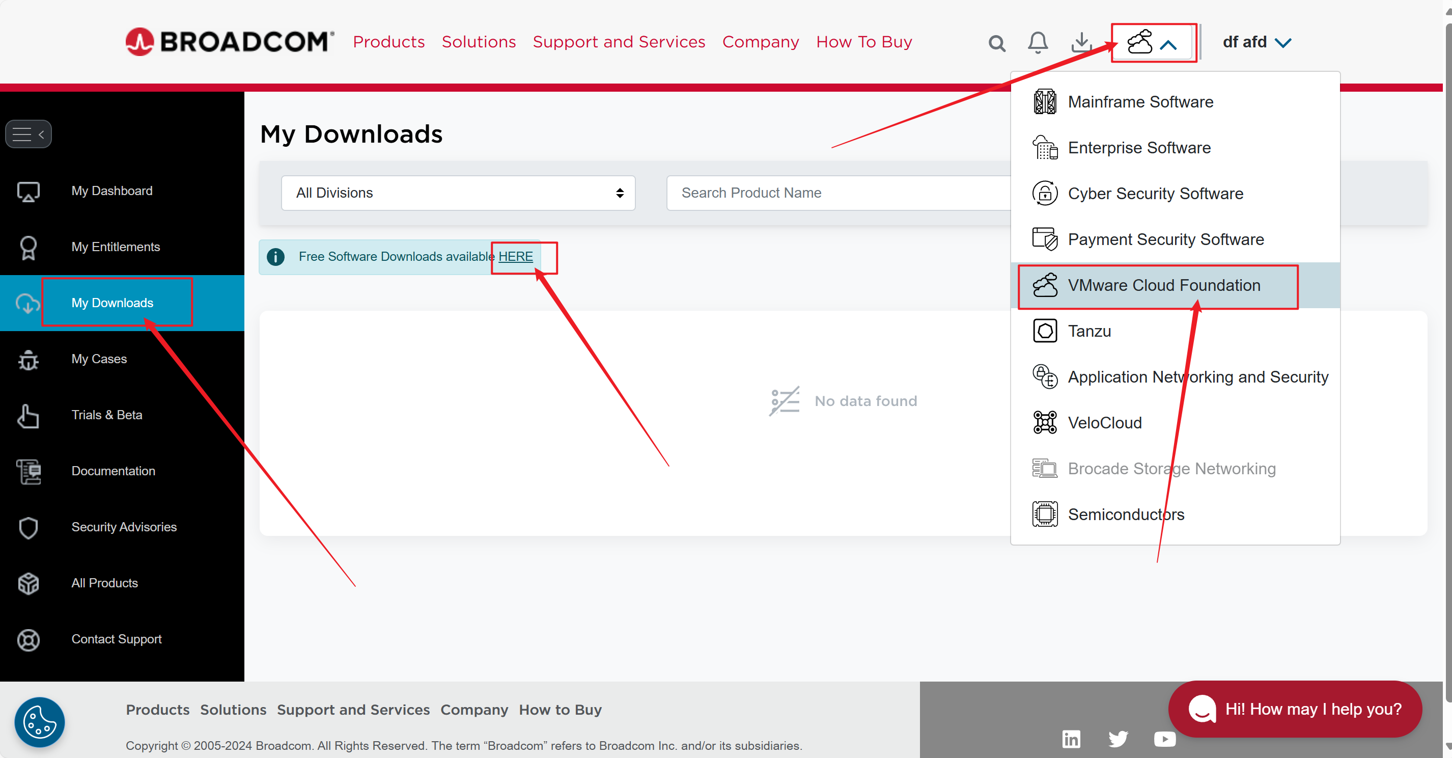1452x758 pixels.
Task: Open the All Divisions combo box
Action: click(458, 193)
